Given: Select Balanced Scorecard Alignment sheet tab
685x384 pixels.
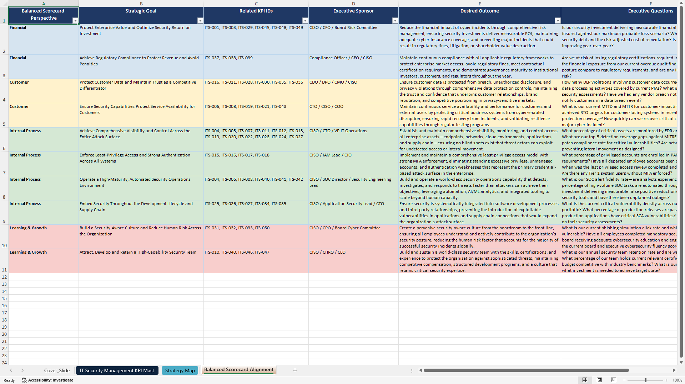Looking at the screenshot, I should (239, 370).
